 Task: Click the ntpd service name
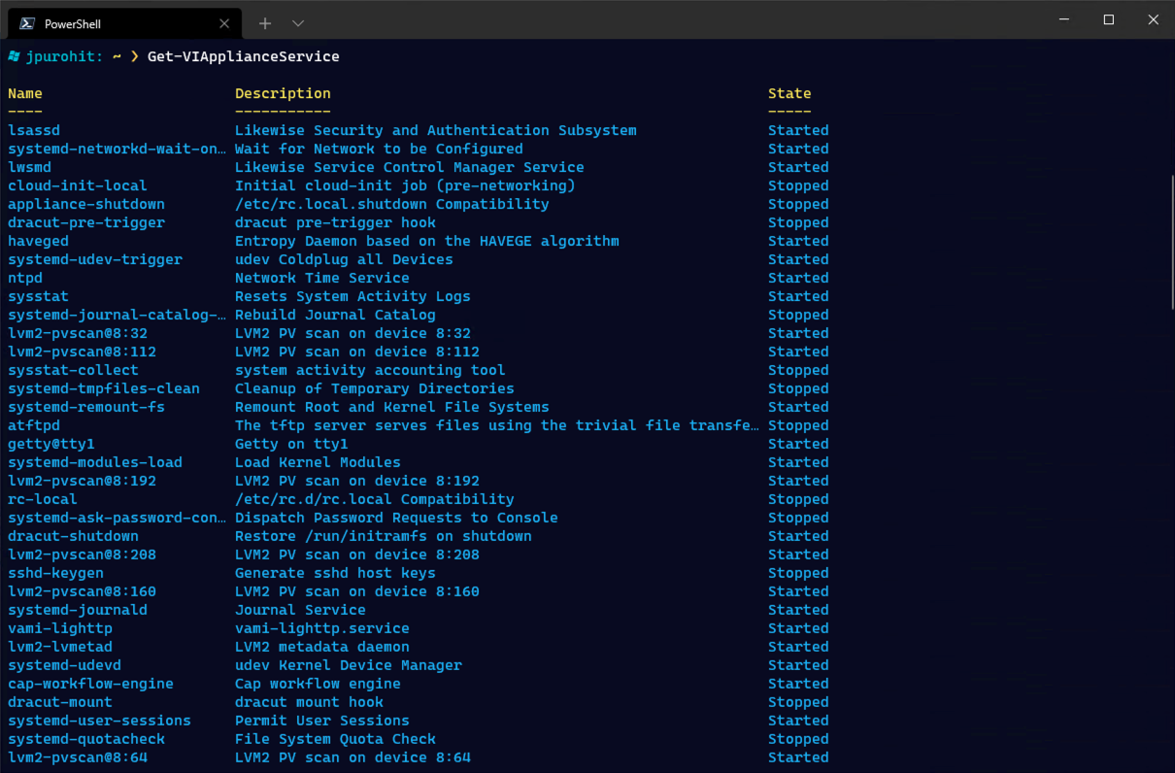click(25, 278)
